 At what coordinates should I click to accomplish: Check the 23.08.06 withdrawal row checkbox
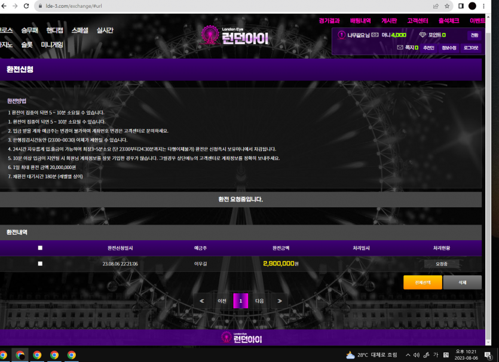pyautogui.click(x=40, y=263)
